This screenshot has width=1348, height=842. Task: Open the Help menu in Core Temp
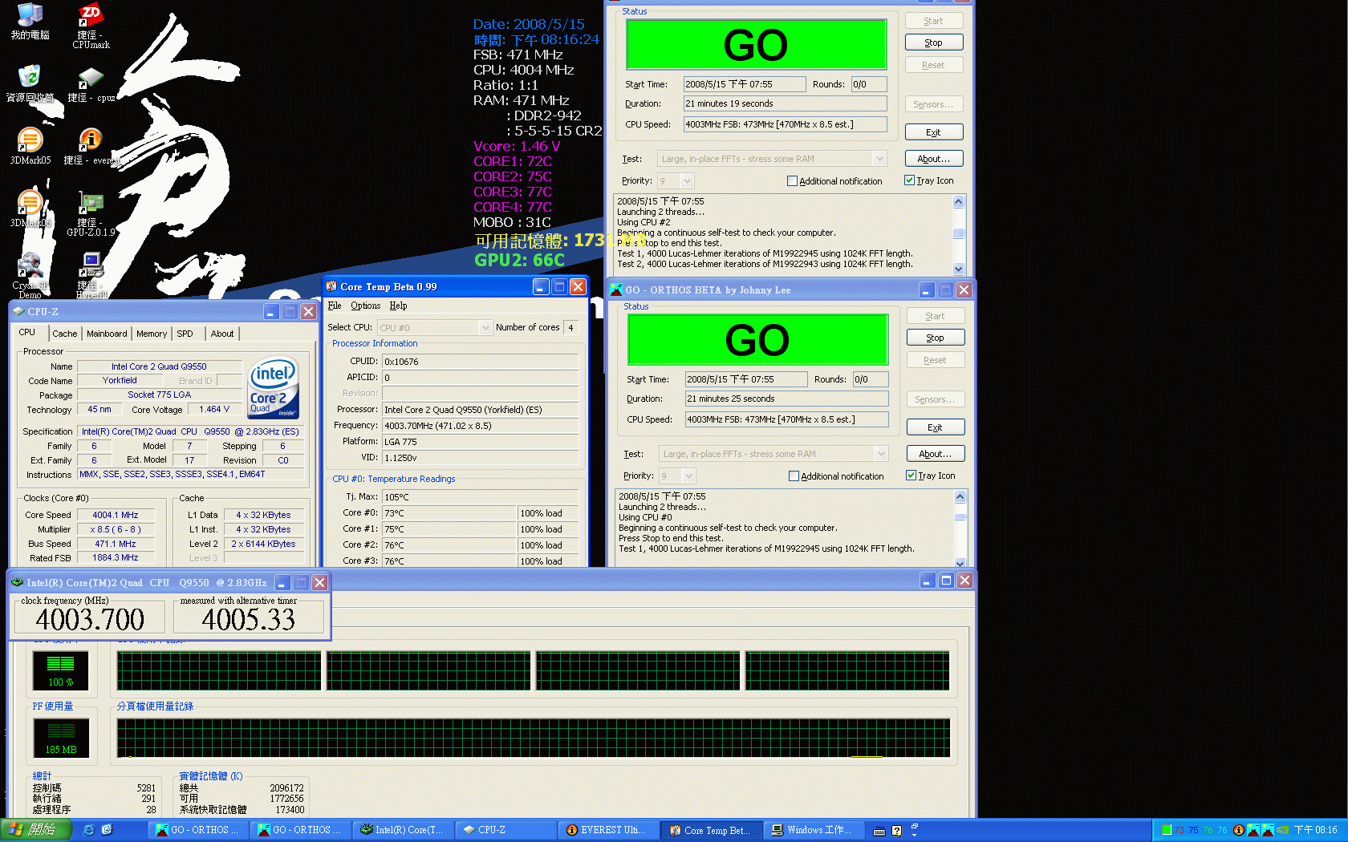pos(399,306)
